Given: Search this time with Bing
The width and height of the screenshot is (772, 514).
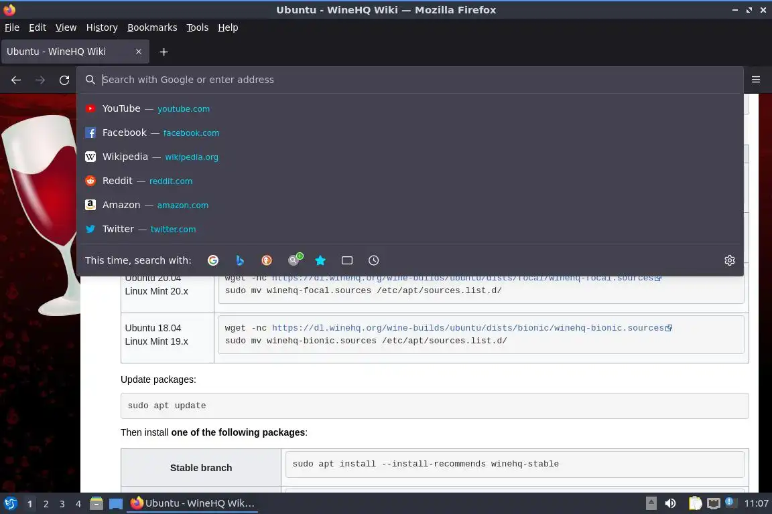Looking at the screenshot, I should tap(240, 260).
